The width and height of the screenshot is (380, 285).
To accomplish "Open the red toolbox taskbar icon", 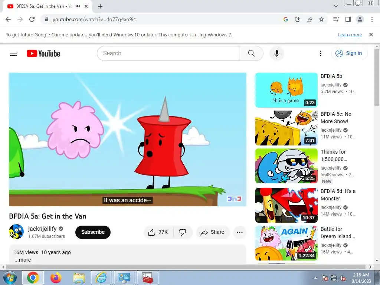I will (x=147, y=278).
